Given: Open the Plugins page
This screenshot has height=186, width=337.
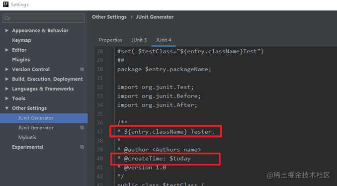Looking at the screenshot, I should [21, 60].
